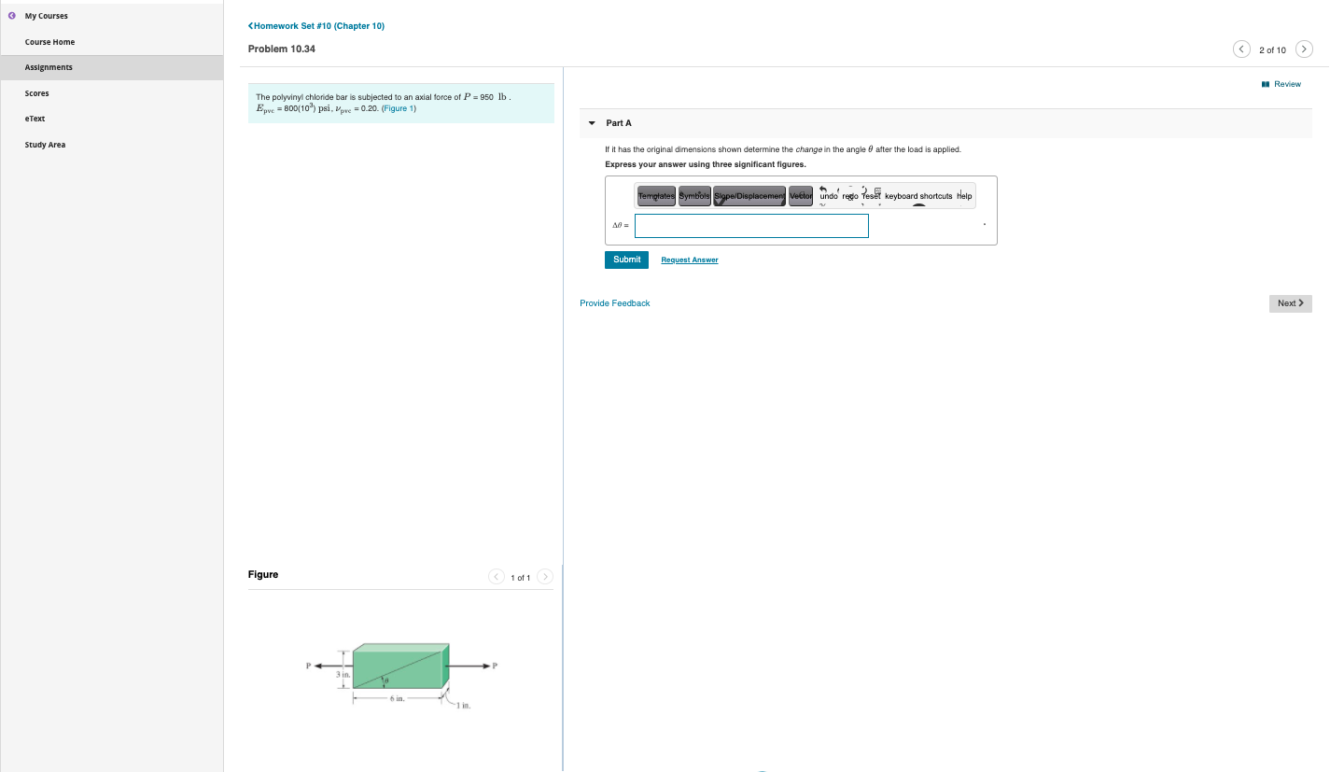The width and height of the screenshot is (1344, 772).
Task: Open Scores in sidebar
Action: [x=37, y=93]
